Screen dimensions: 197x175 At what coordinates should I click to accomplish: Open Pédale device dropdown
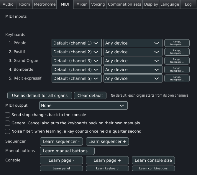[x=133, y=43]
